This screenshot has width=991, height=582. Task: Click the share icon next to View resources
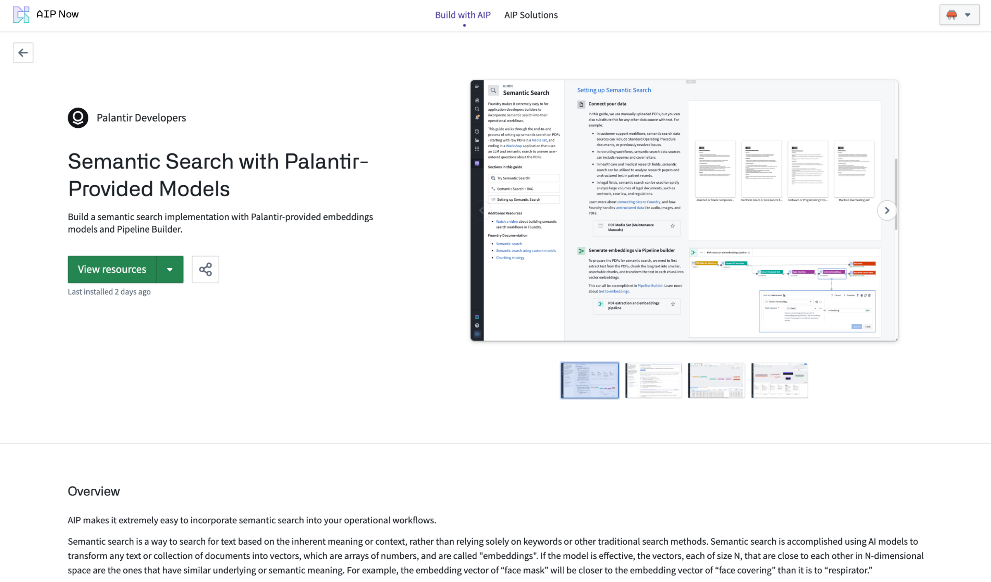[205, 269]
